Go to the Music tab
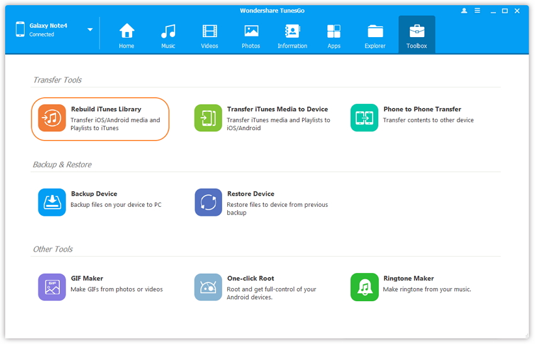The height and width of the screenshot is (344, 535). pos(168,35)
